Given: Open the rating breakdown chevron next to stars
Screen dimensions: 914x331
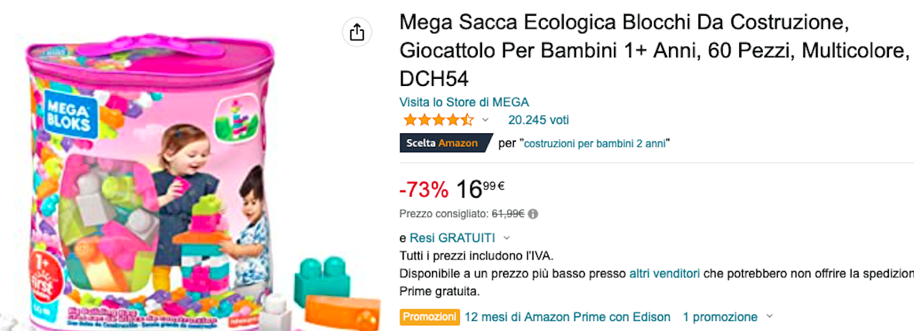Looking at the screenshot, I should pyautogui.click(x=485, y=120).
